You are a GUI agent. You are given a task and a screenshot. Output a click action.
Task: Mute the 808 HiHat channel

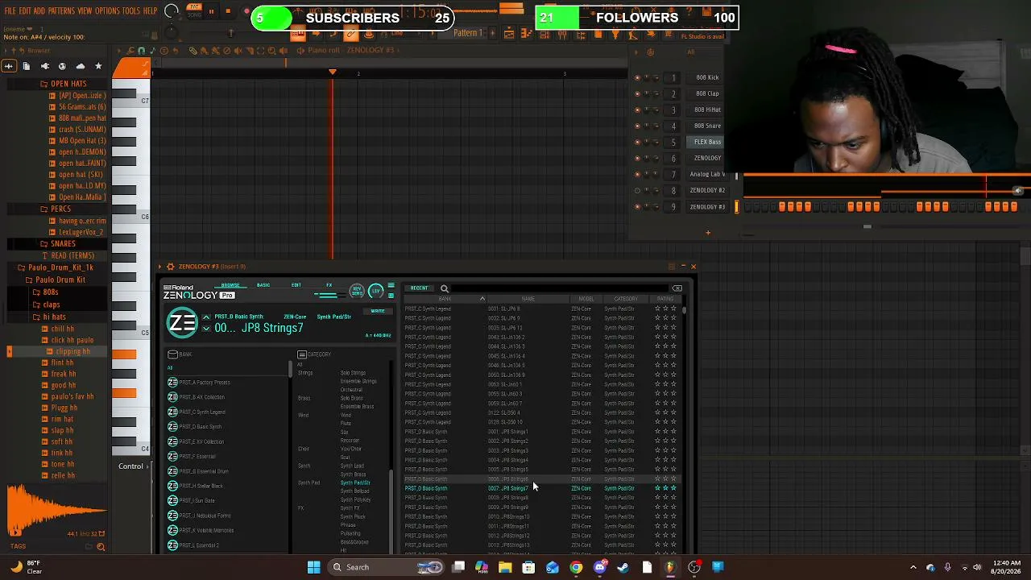[x=637, y=110]
